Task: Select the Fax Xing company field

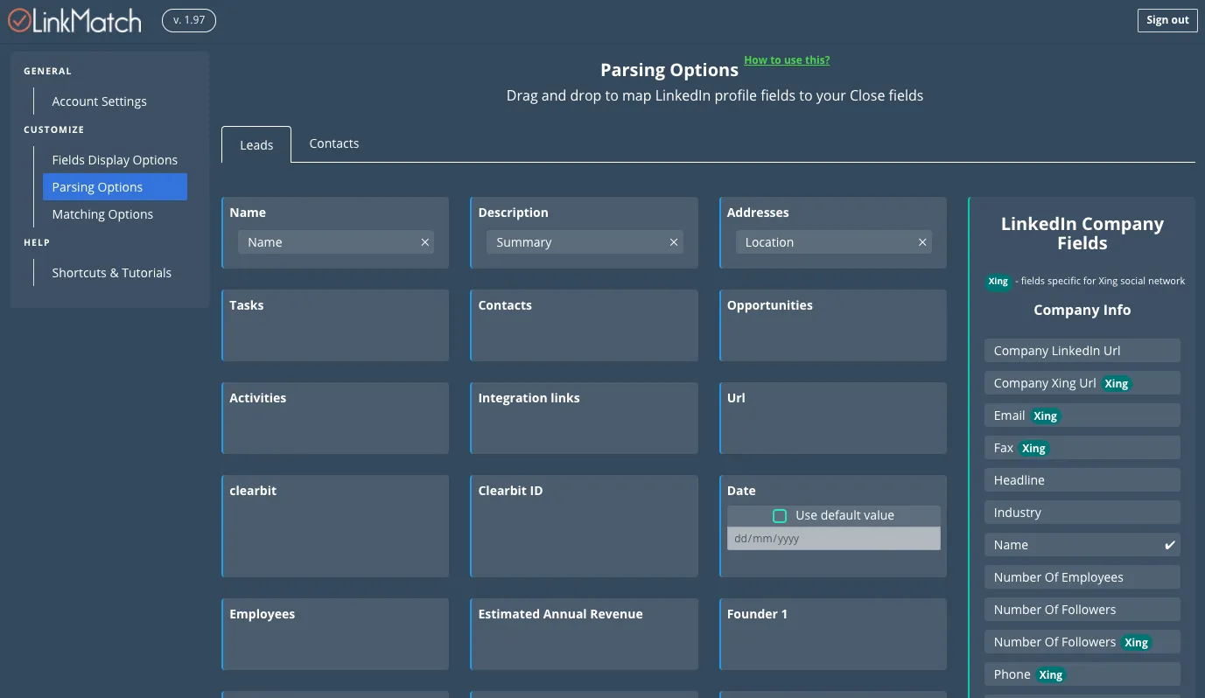Action: tap(1082, 448)
